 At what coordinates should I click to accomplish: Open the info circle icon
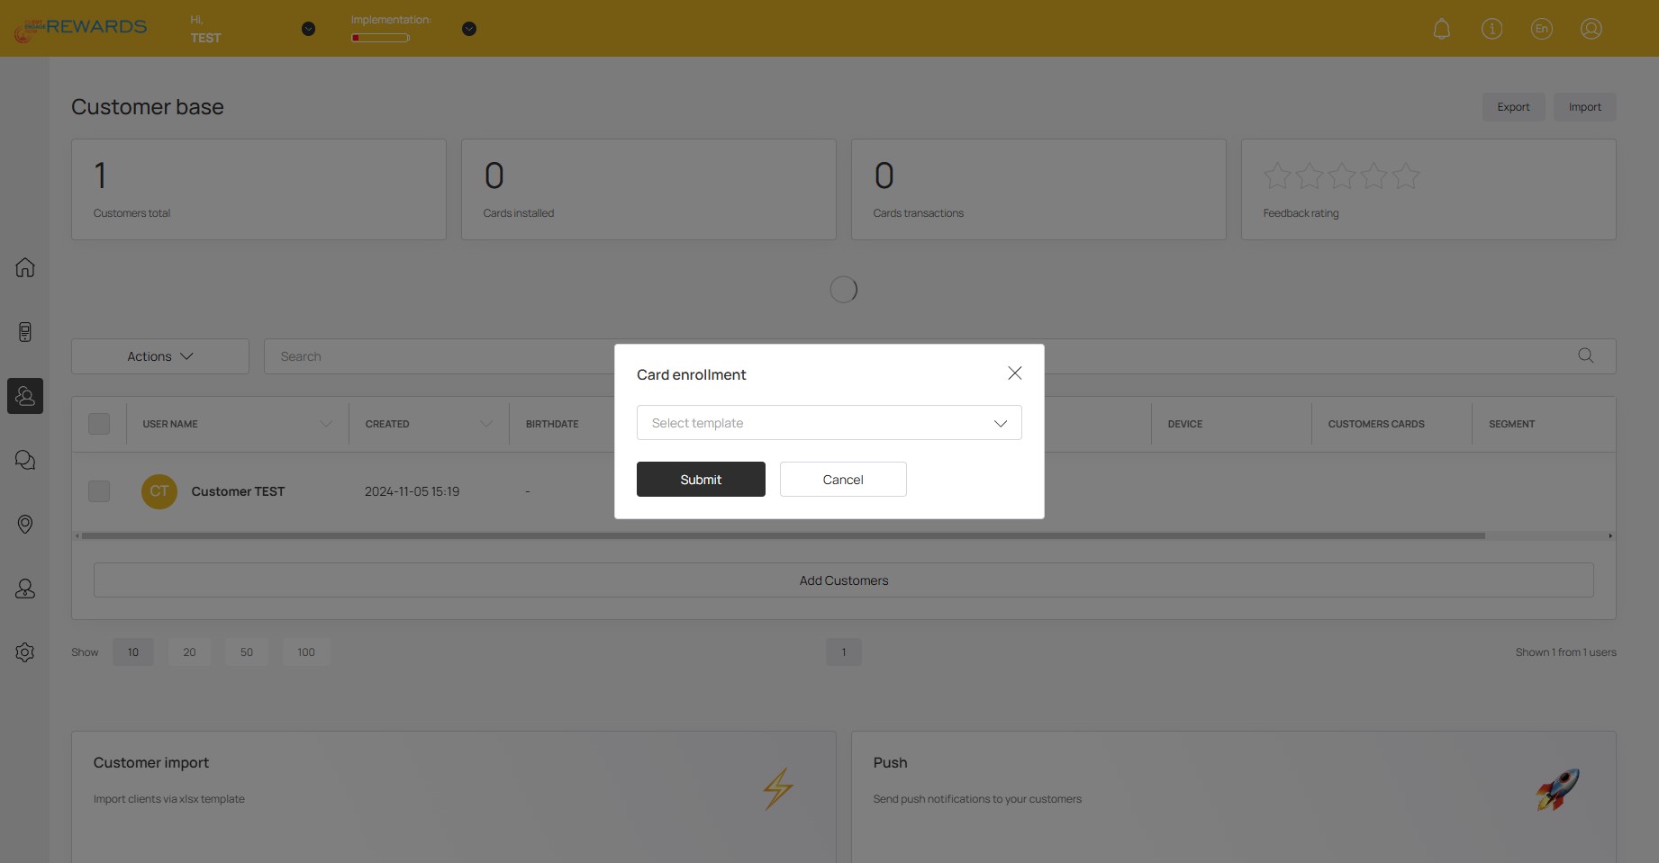tap(1492, 29)
